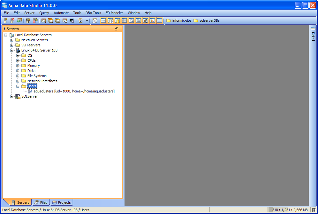Click the window-with-table toolbar icon

pyautogui.click(x=65, y=20)
